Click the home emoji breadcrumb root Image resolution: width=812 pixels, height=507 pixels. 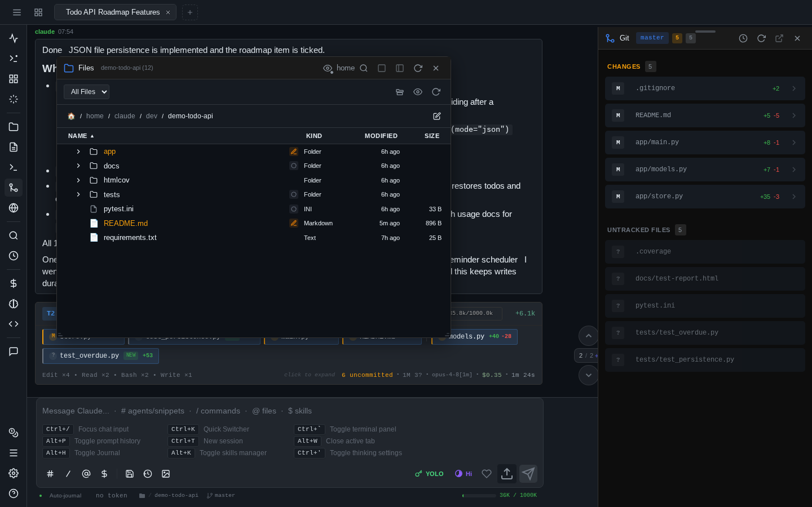pos(71,116)
